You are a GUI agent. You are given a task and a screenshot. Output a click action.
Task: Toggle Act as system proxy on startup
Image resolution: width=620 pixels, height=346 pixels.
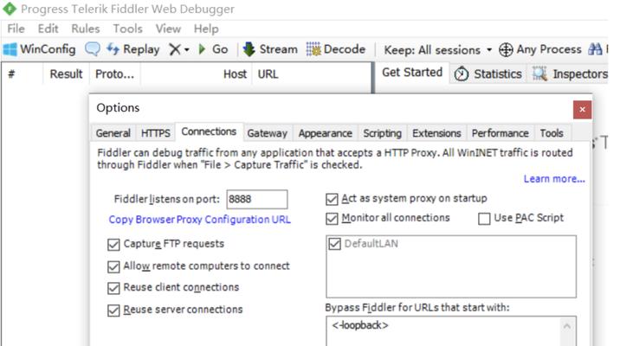[x=332, y=199]
